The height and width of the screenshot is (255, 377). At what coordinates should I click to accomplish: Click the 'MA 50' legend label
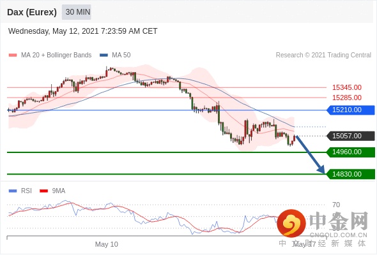[121, 55]
